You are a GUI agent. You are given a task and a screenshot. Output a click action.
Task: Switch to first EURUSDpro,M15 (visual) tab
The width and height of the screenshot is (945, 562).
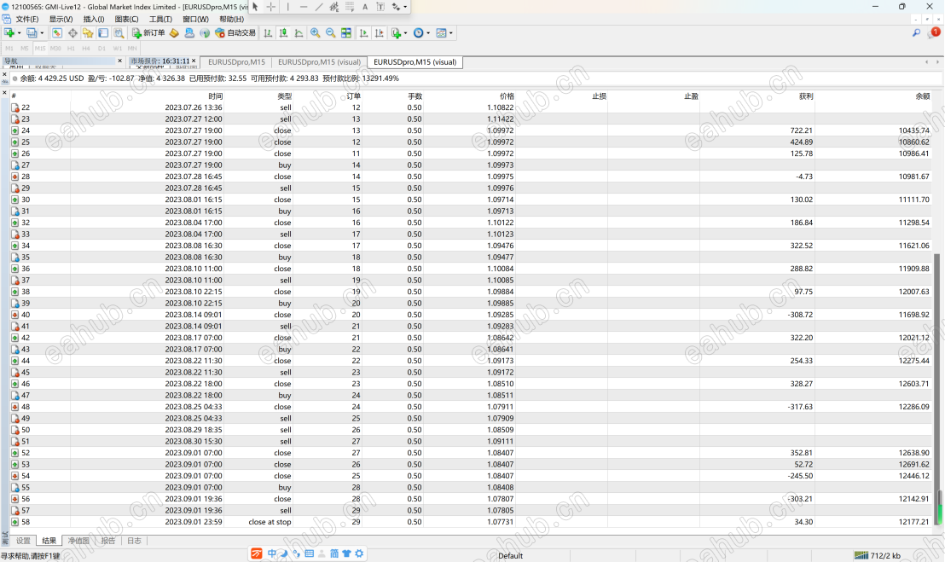pos(320,62)
